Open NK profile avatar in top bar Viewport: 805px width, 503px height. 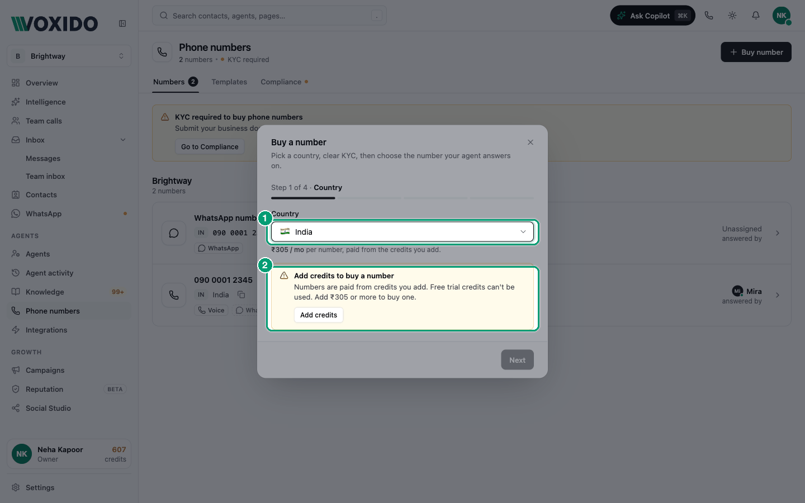coord(782,16)
